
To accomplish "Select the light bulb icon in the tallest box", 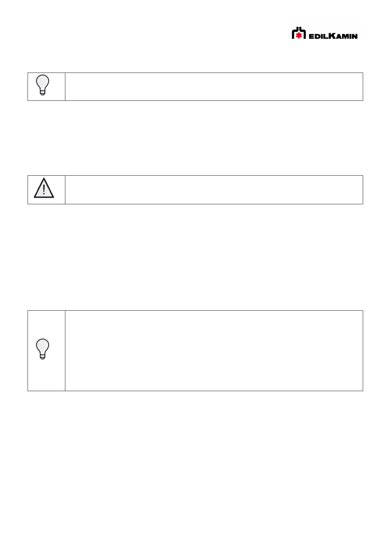I will click(x=42, y=349).
